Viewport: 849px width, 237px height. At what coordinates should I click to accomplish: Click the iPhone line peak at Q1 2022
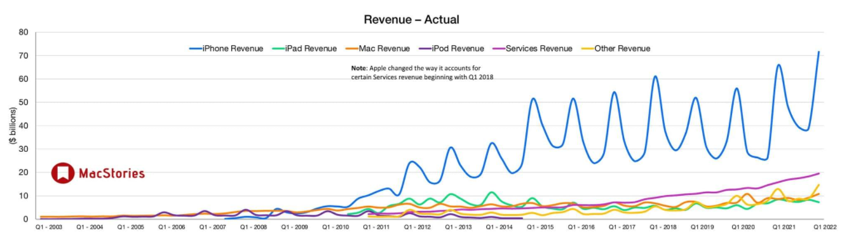click(x=818, y=52)
